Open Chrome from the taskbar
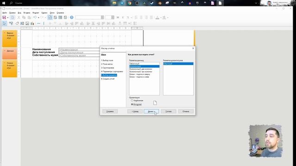 [129, 3]
